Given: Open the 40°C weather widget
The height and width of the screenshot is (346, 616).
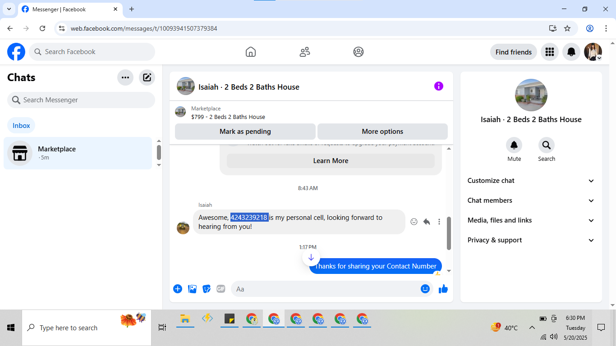Looking at the screenshot, I should (505, 328).
